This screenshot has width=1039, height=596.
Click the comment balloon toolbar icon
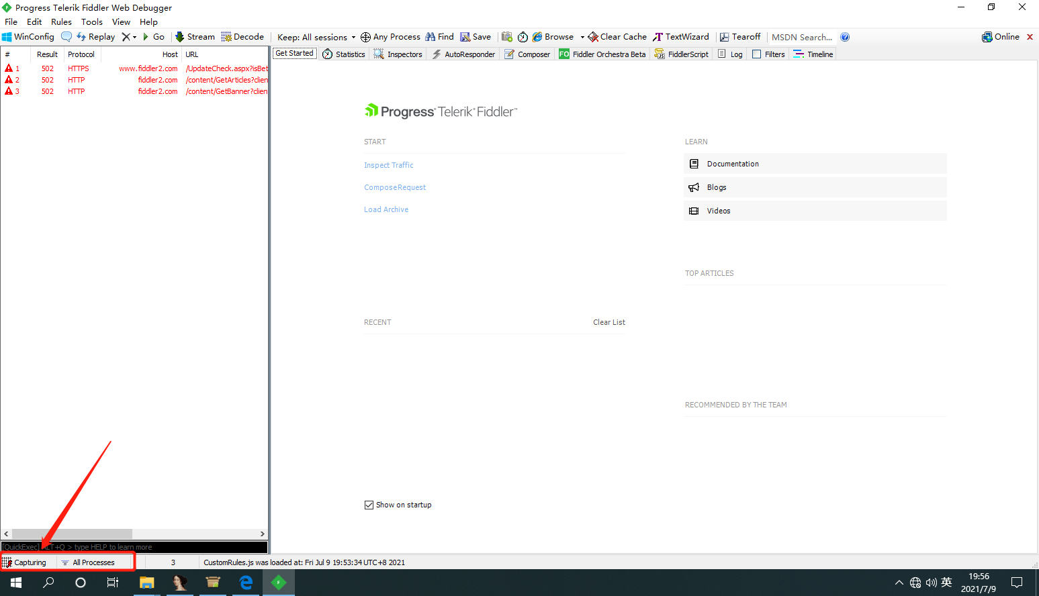tap(66, 37)
